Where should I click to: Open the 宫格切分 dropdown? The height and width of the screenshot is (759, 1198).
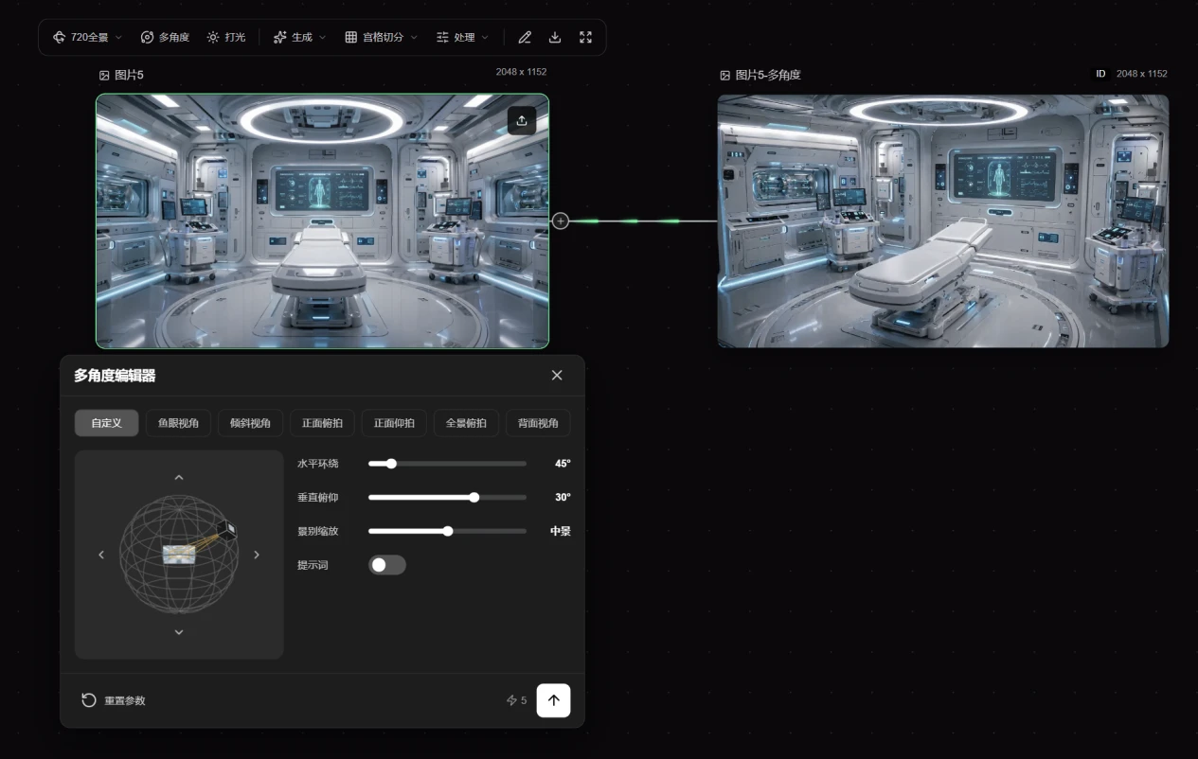381,37
